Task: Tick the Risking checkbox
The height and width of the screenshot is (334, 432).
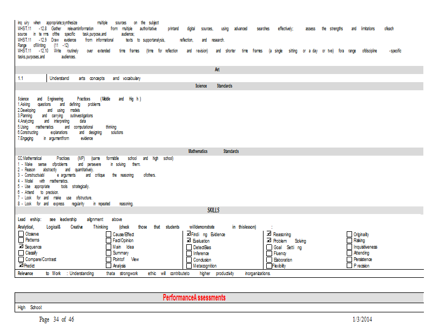Action: click(x=349, y=240)
